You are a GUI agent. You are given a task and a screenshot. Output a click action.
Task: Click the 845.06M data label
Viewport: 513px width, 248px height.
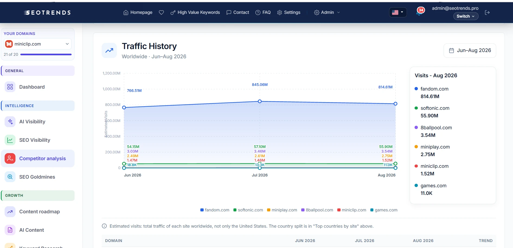coord(260,85)
